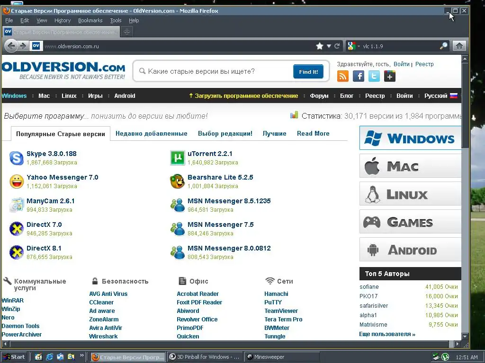Open the Google Plus icon in header
This screenshot has width=485, height=363.
click(x=390, y=76)
